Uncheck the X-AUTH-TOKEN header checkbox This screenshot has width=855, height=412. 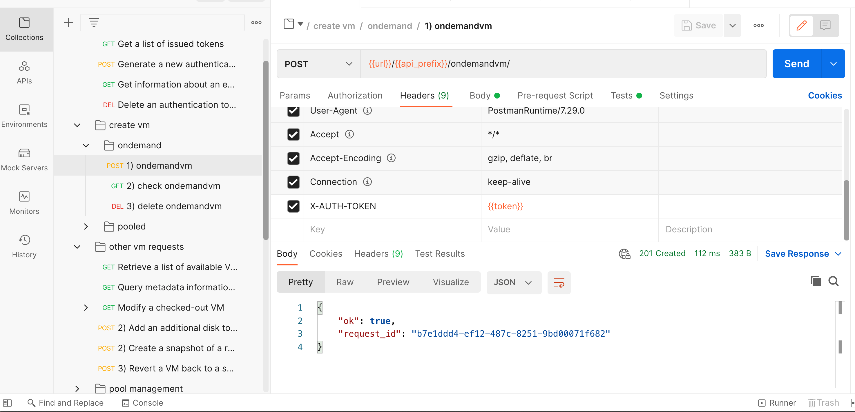pyautogui.click(x=293, y=206)
